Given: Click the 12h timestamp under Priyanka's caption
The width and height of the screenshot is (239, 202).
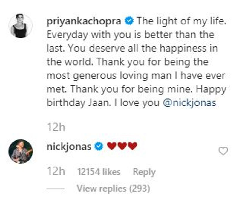Looking at the screenshot, I should [56, 128].
